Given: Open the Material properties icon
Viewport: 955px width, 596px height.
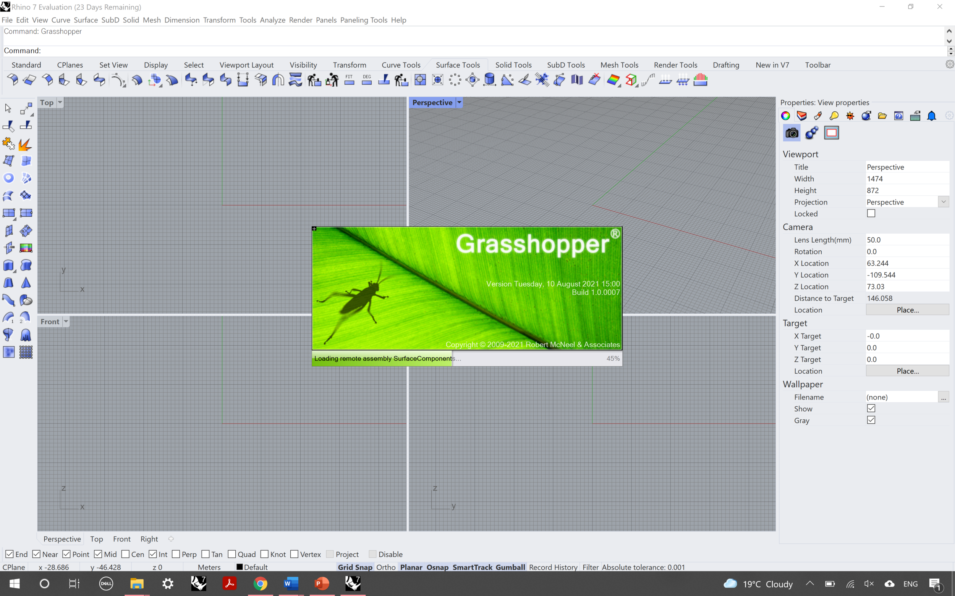Looking at the screenshot, I should tap(817, 116).
